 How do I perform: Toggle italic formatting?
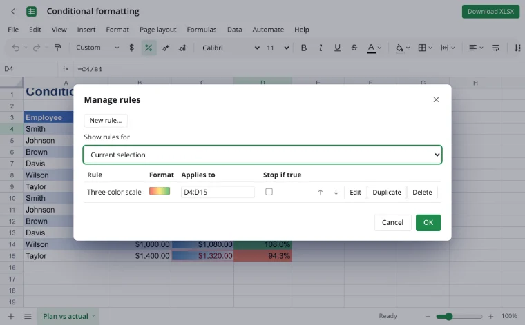coord(321,48)
